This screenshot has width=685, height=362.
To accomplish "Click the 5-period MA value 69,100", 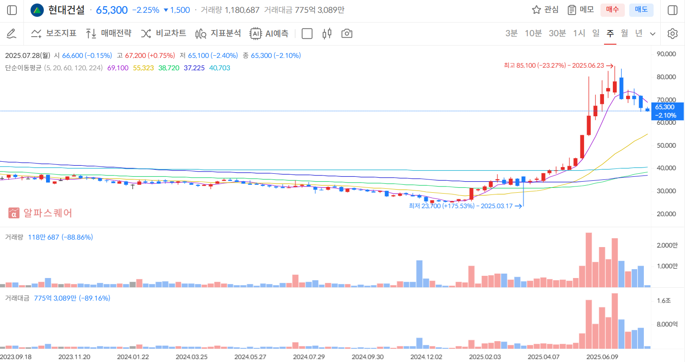I will [x=118, y=68].
